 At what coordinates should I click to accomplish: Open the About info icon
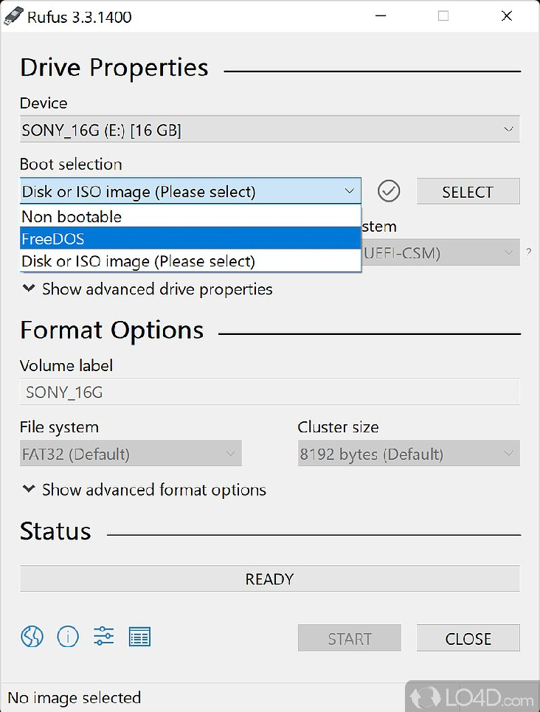(x=68, y=637)
